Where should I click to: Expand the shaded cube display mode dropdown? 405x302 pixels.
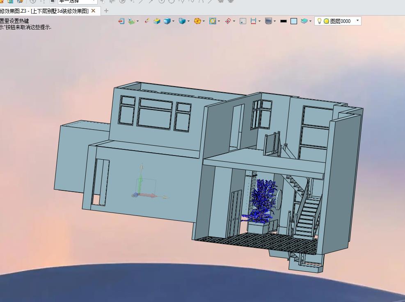[173, 21]
